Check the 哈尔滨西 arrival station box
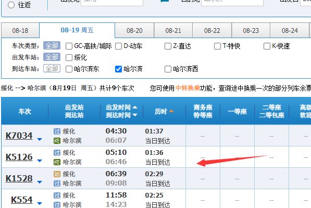Image resolution: width=311 pixels, height=208 pixels. (x=168, y=69)
